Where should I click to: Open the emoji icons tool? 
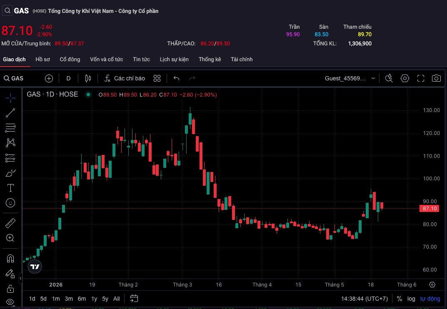pyautogui.click(x=10, y=203)
